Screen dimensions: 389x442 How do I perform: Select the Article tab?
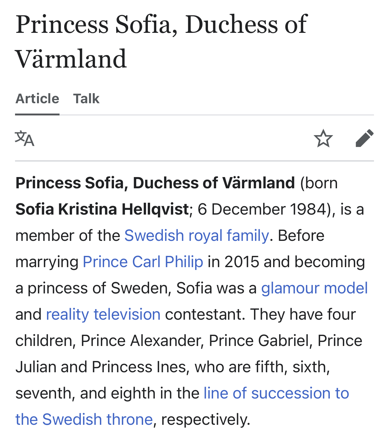[37, 99]
